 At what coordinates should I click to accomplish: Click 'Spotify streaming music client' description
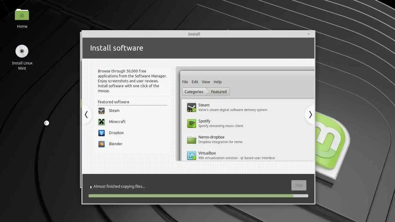click(x=221, y=126)
